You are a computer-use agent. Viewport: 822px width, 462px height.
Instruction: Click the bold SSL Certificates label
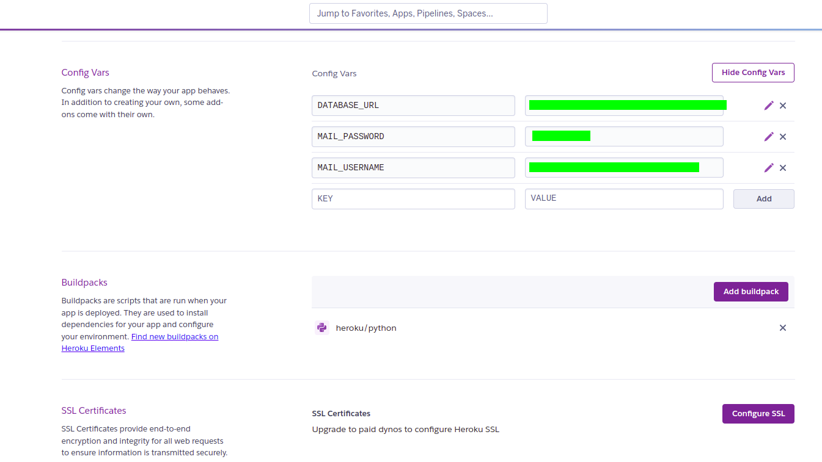click(x=341, y=414)
